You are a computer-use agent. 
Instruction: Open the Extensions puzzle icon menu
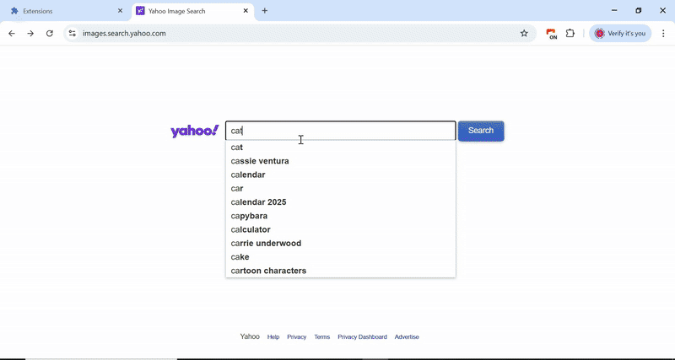point(570,34)
